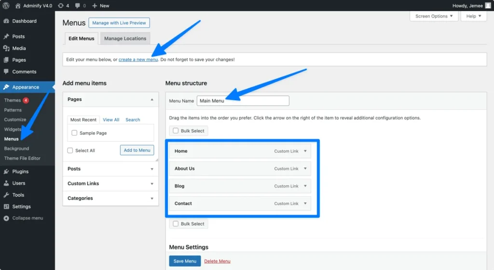Expand the Home menu item arrow

pyautogui.click(x=305, y=151)
